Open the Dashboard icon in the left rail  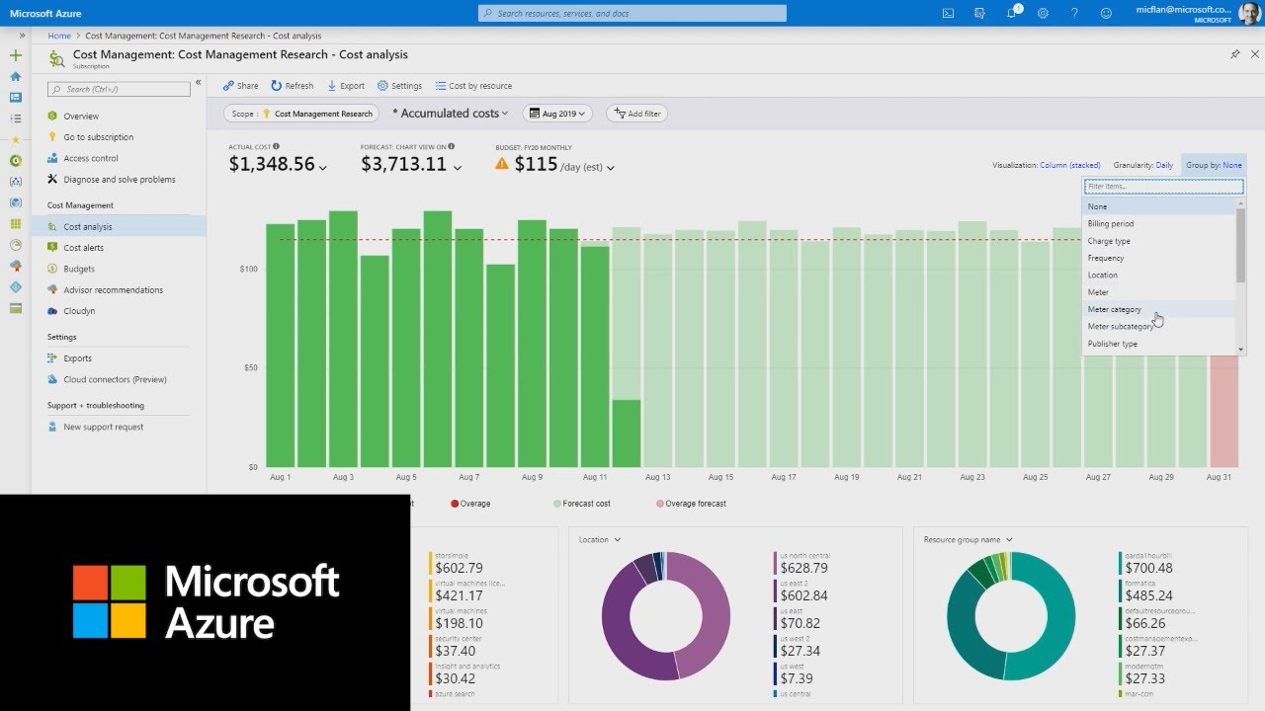[15, 97]
